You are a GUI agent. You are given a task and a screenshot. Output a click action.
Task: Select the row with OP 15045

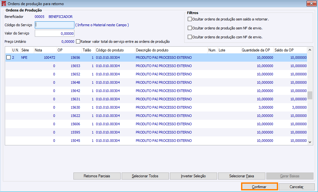[x=156, y=141]
